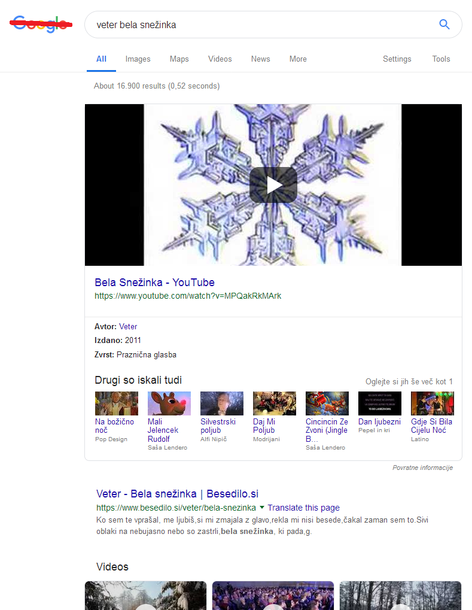The image size is (472, 610).
Task: Select the Na božično noč thumbnail
Action: point(116,403)
